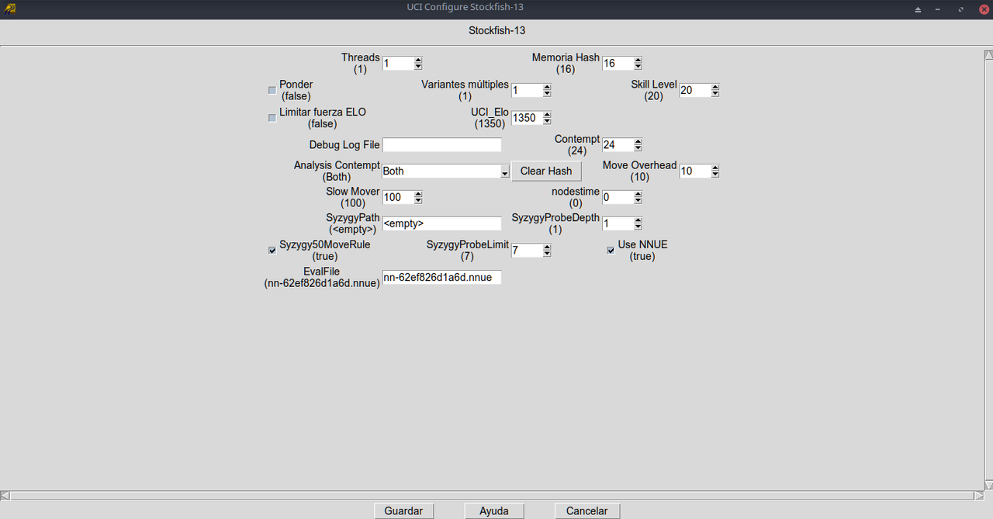
Task: Click the Debug Log File text field
Action: point(442,145)
